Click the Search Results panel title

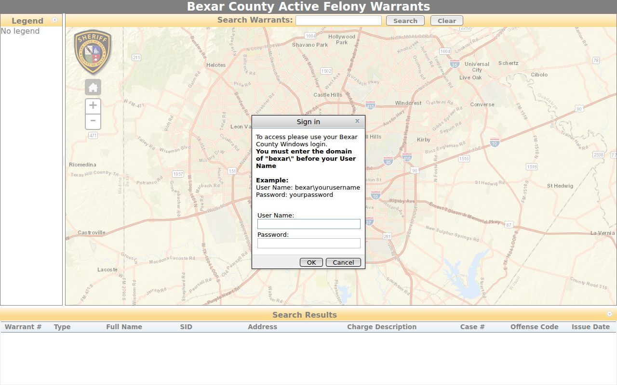click(305, 315)
